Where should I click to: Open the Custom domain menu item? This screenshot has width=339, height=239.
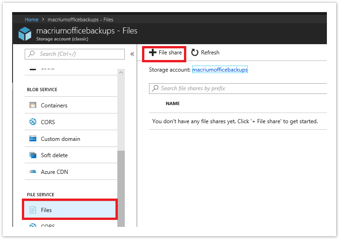point(71,139)
